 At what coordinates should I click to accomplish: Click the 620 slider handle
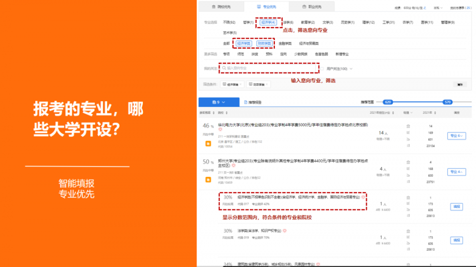pyautogui.click(x=388, y=102)
